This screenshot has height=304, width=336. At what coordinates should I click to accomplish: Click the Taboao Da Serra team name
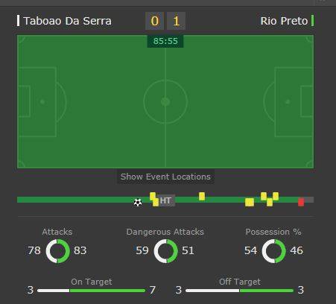click(67, 21)
